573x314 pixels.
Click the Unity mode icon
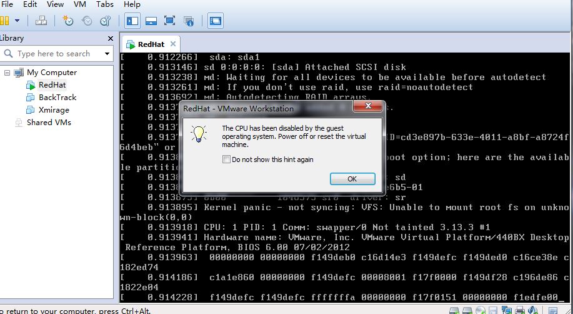tap(188, 21)
